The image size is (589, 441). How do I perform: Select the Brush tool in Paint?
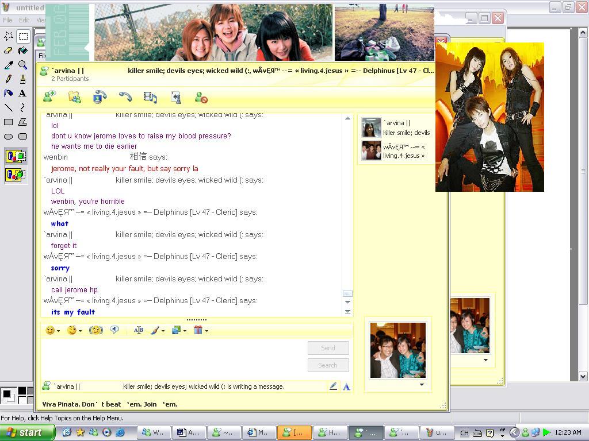[x=23, y=79]
